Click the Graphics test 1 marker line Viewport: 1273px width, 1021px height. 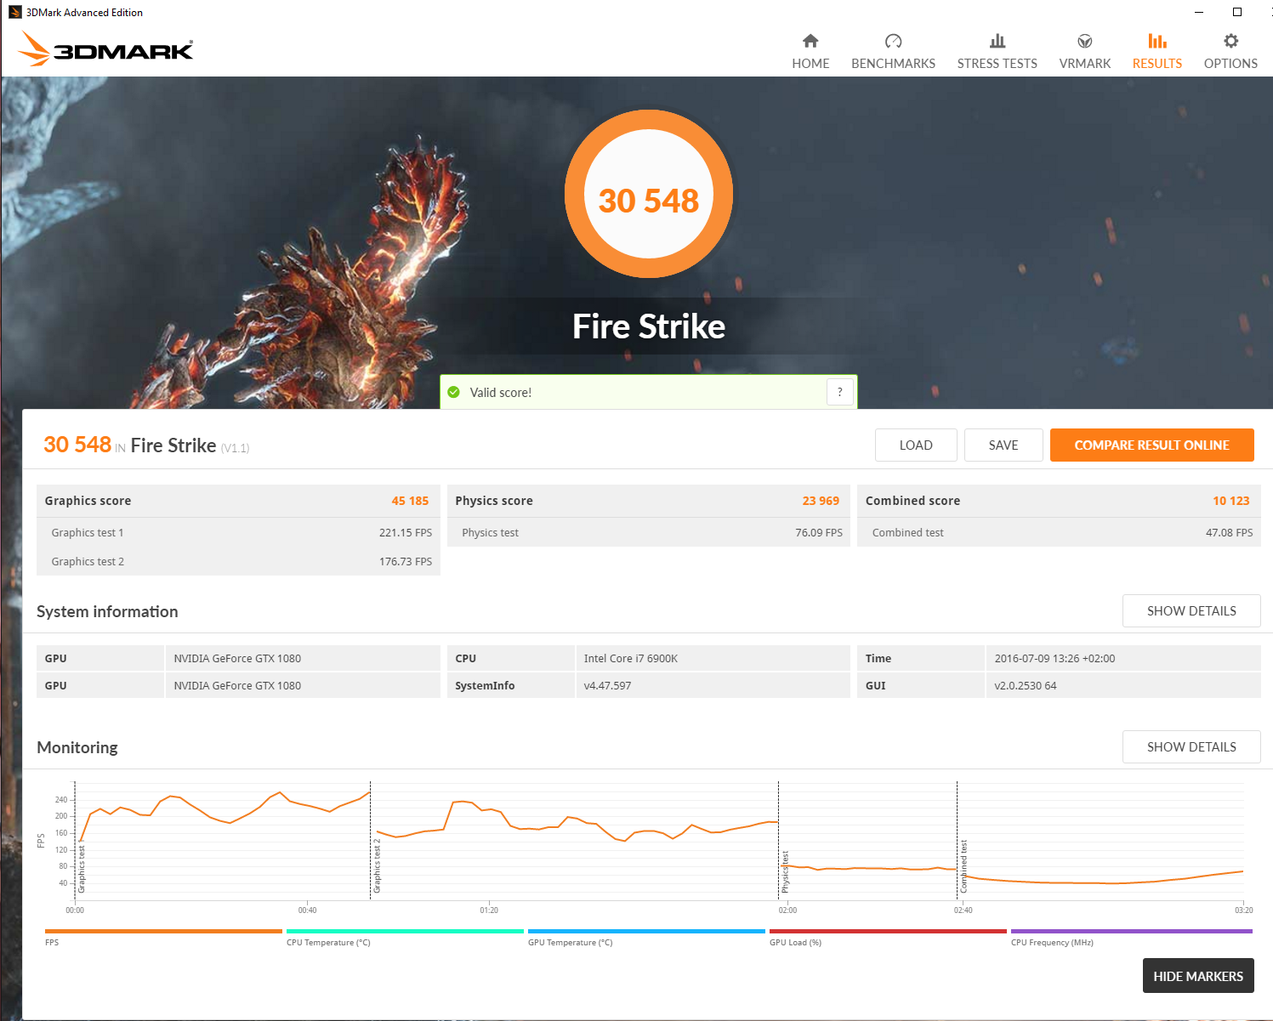pos(76,839)
